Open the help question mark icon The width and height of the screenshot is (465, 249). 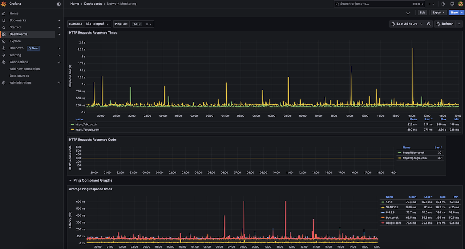tap(443, 4)
